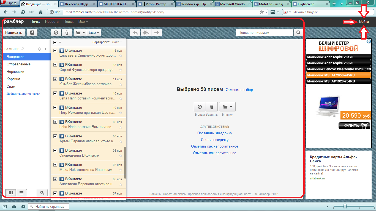Click the magnifier search mail button
Viewport: 376px width, 211px height.
[298, 32]
